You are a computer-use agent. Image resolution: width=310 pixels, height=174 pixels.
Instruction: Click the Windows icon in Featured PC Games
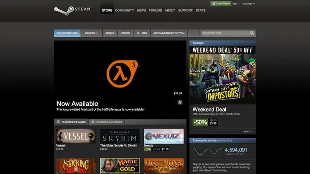[x=58, y=122]
